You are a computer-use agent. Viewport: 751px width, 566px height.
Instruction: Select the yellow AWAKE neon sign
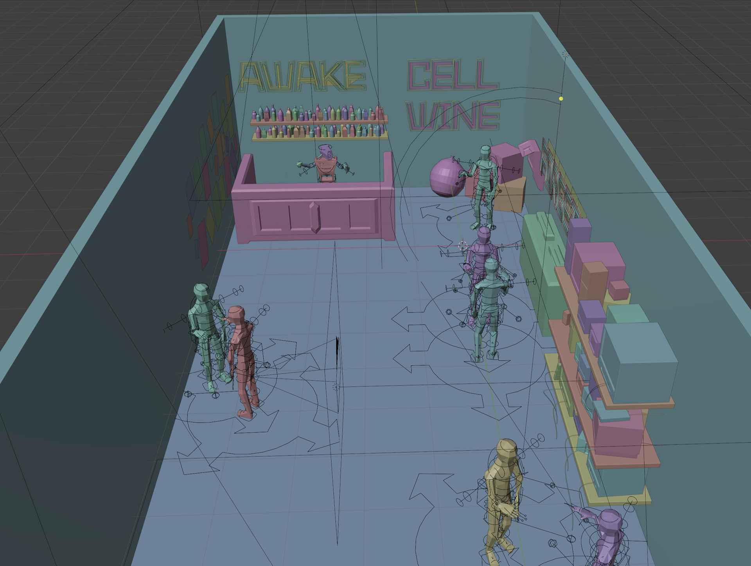302,76
